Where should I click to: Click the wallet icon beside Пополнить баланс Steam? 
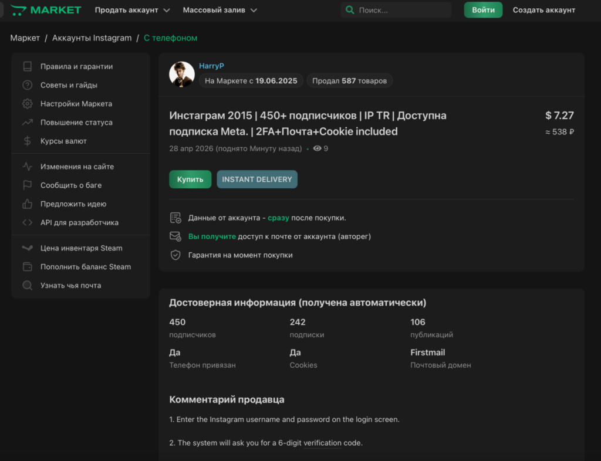coord(27,266)
